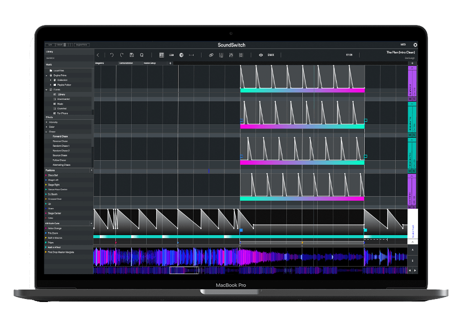Open the settings gear at top right
The height and width of the screenshot is (321, 465).
(415, 44)
